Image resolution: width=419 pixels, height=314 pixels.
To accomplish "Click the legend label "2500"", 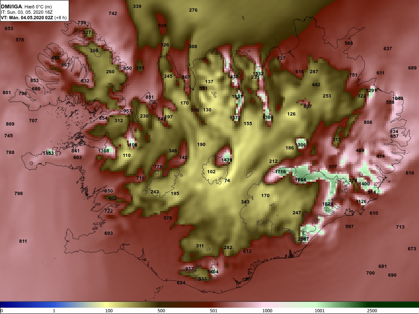I will tap(372, 311).
